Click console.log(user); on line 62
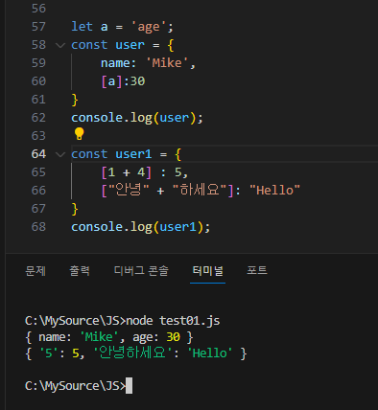Viewport: 378px width, 410px height. pyautogui.click(x=137, y=118)
